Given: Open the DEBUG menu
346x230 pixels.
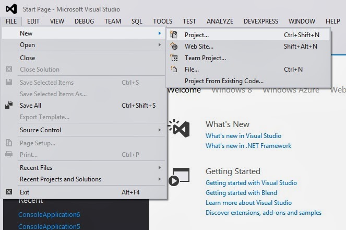Looking at the screenshot, I should click(84, 21).
